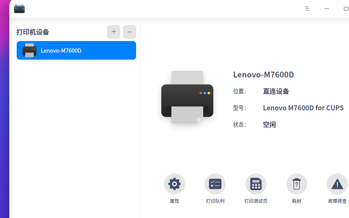Select Lenovo-M7600D in the printer list
Screen dimensions: 349x218
tap(76, 50)
